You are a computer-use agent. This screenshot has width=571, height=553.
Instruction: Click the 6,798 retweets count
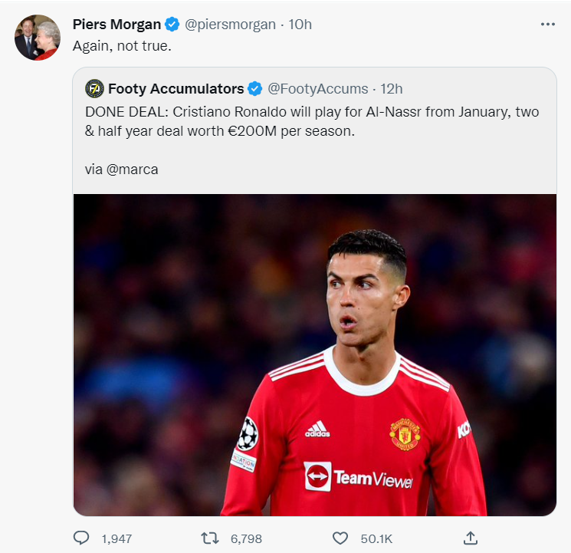coord(246,538)
